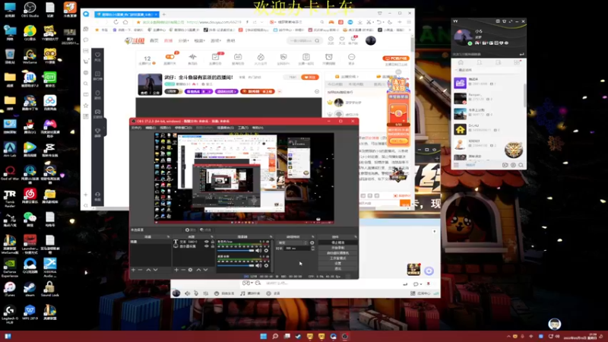Expand the 游戏 dropdown in Douyu navigation
Image resolution: width=608 pixels, height=342 pixels.
click(x=216, y=40)
